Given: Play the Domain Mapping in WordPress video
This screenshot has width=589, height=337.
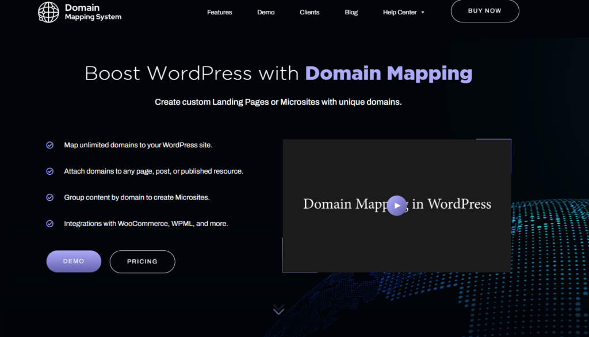Looking at the screenshot, I should (x=397, y=205).
